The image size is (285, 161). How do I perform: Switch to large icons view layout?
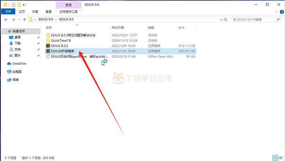[x=281, y=158]
